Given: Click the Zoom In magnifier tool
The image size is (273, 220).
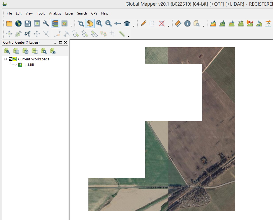Looking at the screenshot, I should coord(99,23).
